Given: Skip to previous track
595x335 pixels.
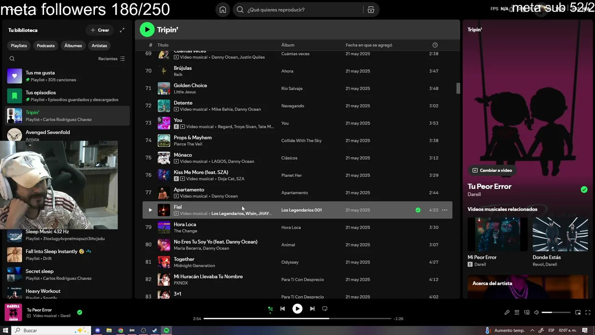Looking at the screenshot, I should (283, 308).
